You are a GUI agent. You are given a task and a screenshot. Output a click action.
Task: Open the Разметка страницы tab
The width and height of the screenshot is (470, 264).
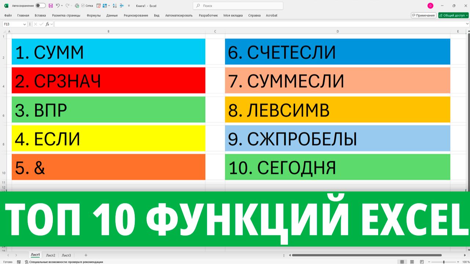click(x=66, y=15)
